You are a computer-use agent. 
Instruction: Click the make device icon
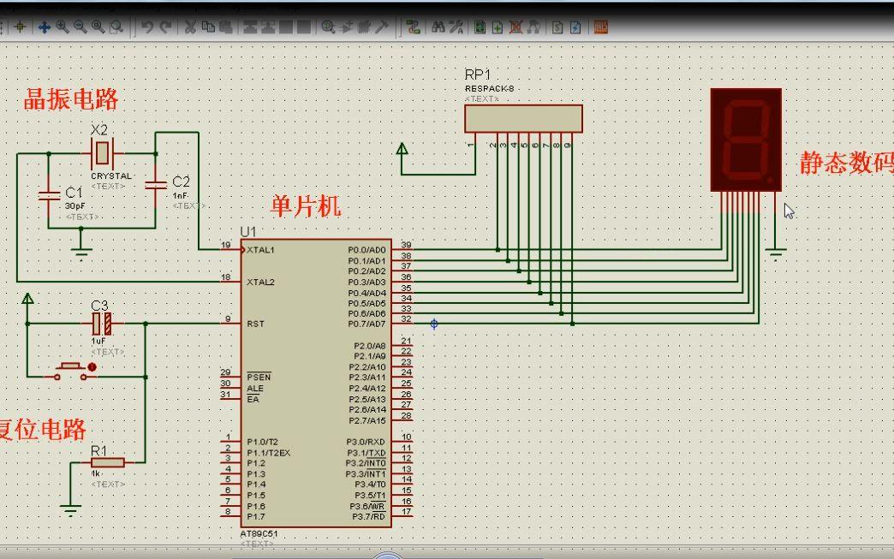tap(346, 27)
